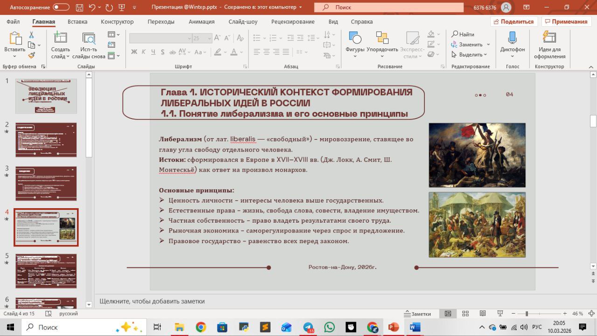
Task: Open the font name combo box
Action: click(x=160, y=38)
